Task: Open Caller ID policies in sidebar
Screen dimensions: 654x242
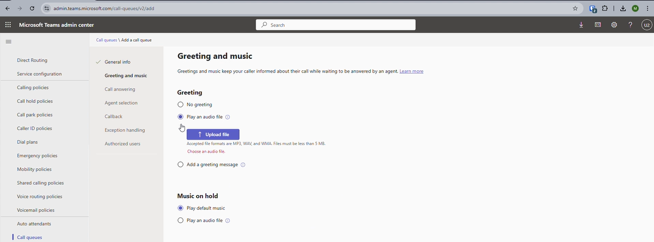Action: [x=34, y=128]
